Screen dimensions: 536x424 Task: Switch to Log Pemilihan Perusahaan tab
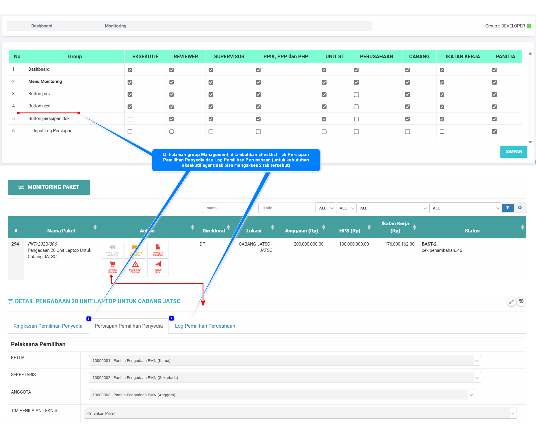click(x=205, y=326)
